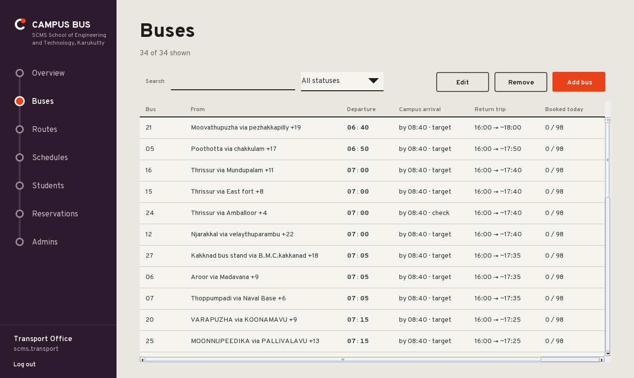Screen dimensions: 634x378
Task: Select Kakknad bus stand via B.M.C.kakkanad row
Action: click(x=372, y=256)
